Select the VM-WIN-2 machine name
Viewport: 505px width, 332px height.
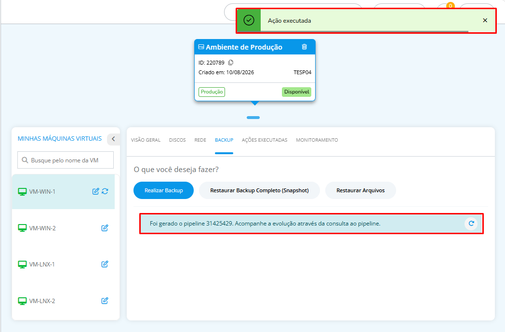(42, 228)
